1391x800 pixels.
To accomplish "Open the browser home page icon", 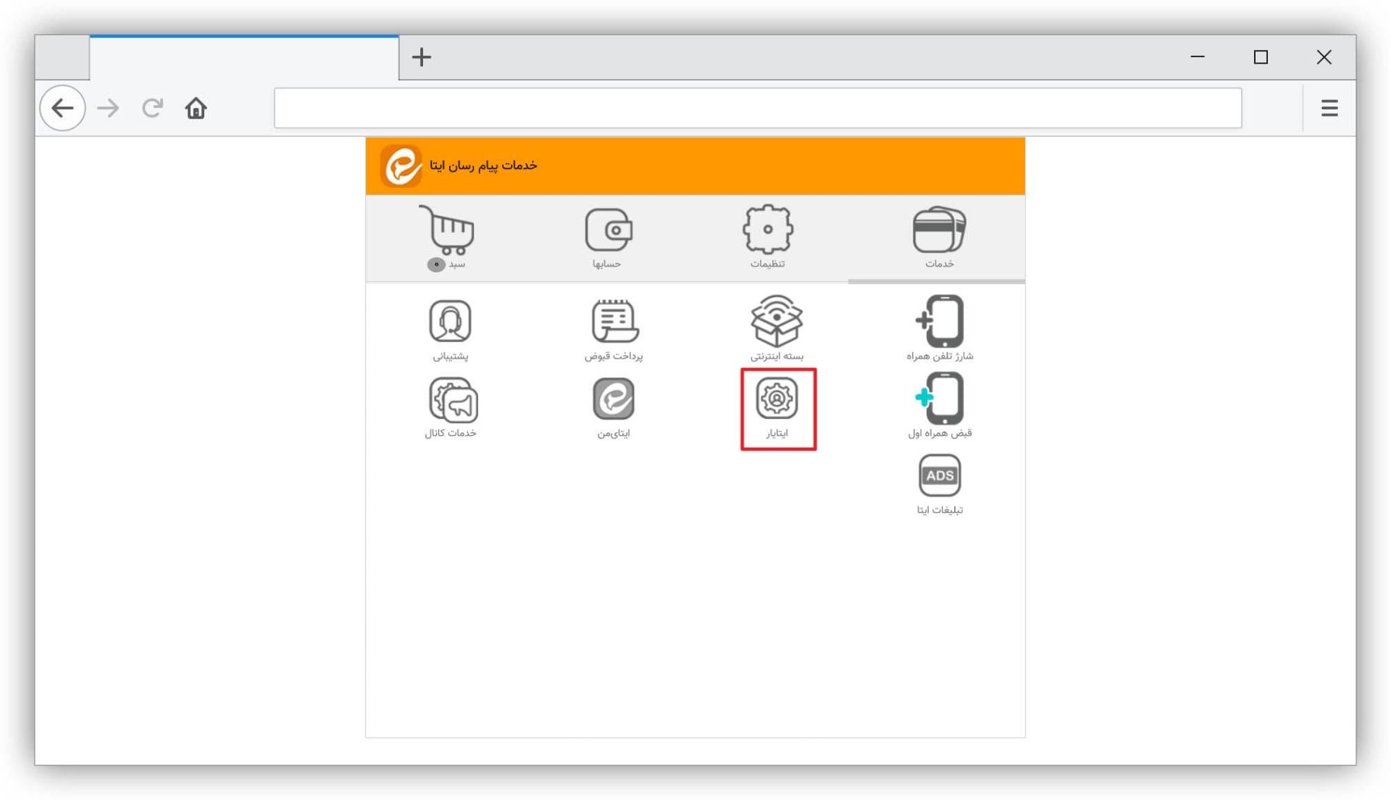I will [x=196, y=108].
